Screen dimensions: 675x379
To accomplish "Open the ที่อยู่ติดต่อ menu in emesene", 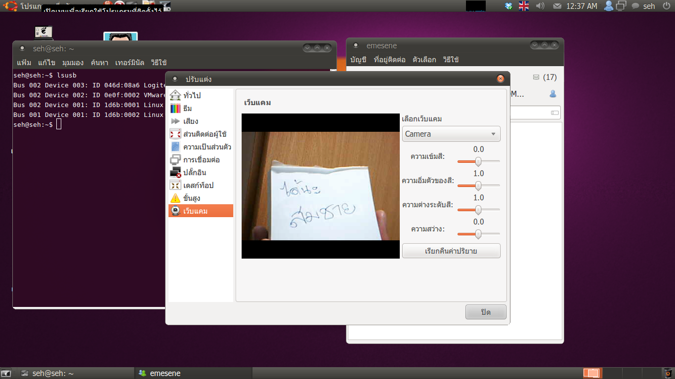I will (x=389, y=60).
